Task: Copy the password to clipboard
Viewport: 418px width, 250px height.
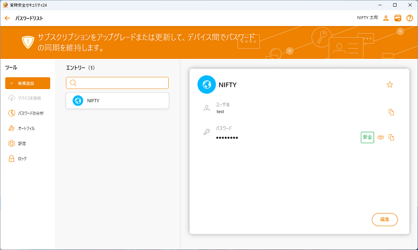Action: point(391,137)
